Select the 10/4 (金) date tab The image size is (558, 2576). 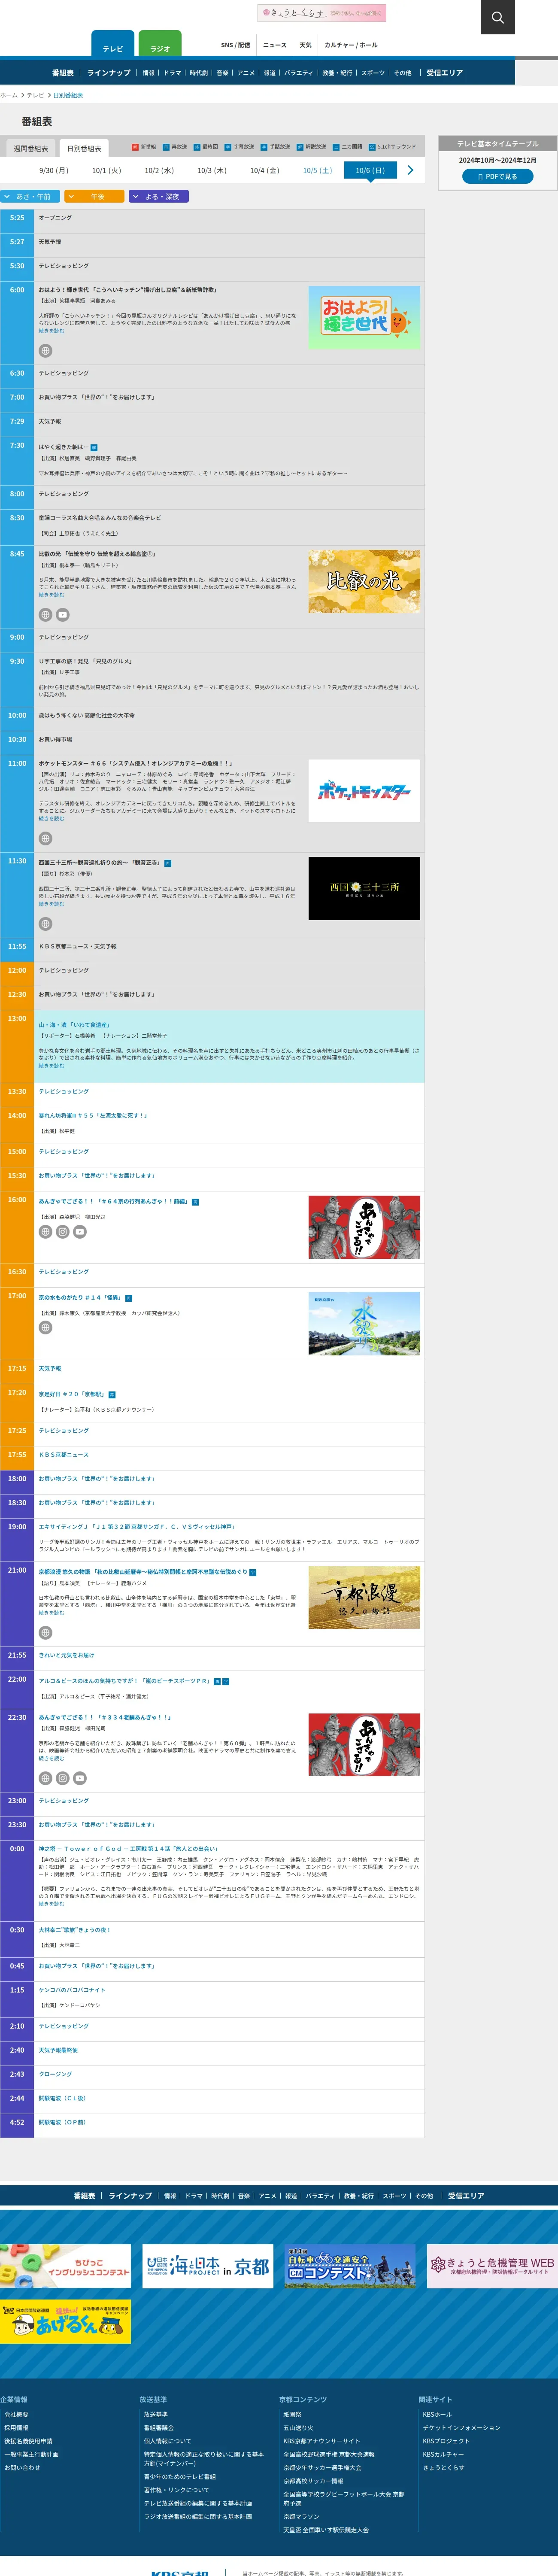[265, 171]
